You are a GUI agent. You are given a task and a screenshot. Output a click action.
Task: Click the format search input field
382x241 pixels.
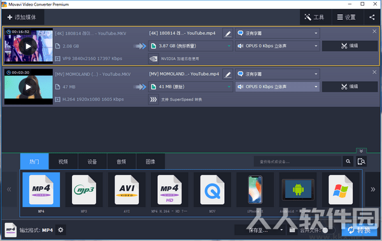coord(298,161)
